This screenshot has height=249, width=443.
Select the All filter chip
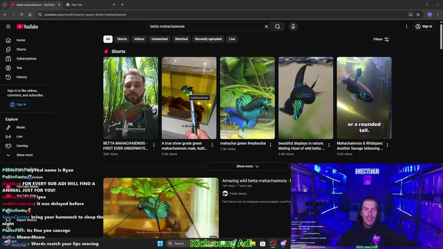(108, 39)
